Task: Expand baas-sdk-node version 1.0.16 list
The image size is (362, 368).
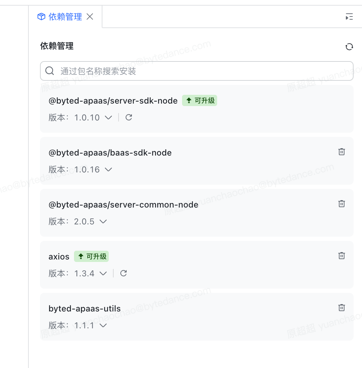Action: [108, 170]
